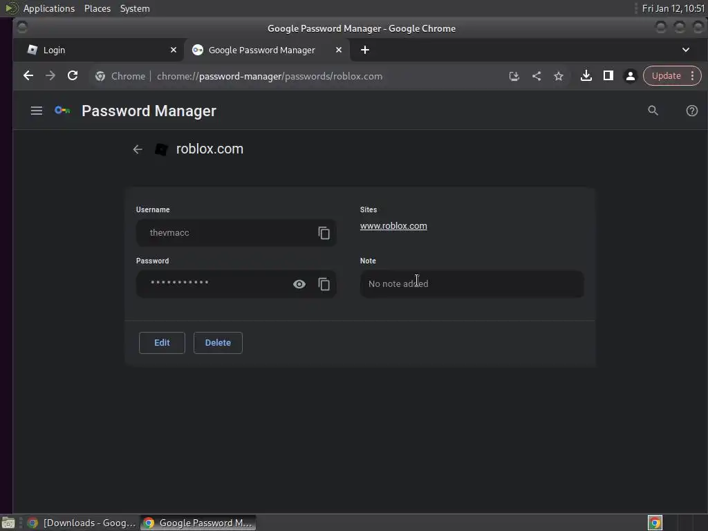Click the show desktop icon in the taskbar
The width and height of the screenshot is (708, 531).
point(8,523)
